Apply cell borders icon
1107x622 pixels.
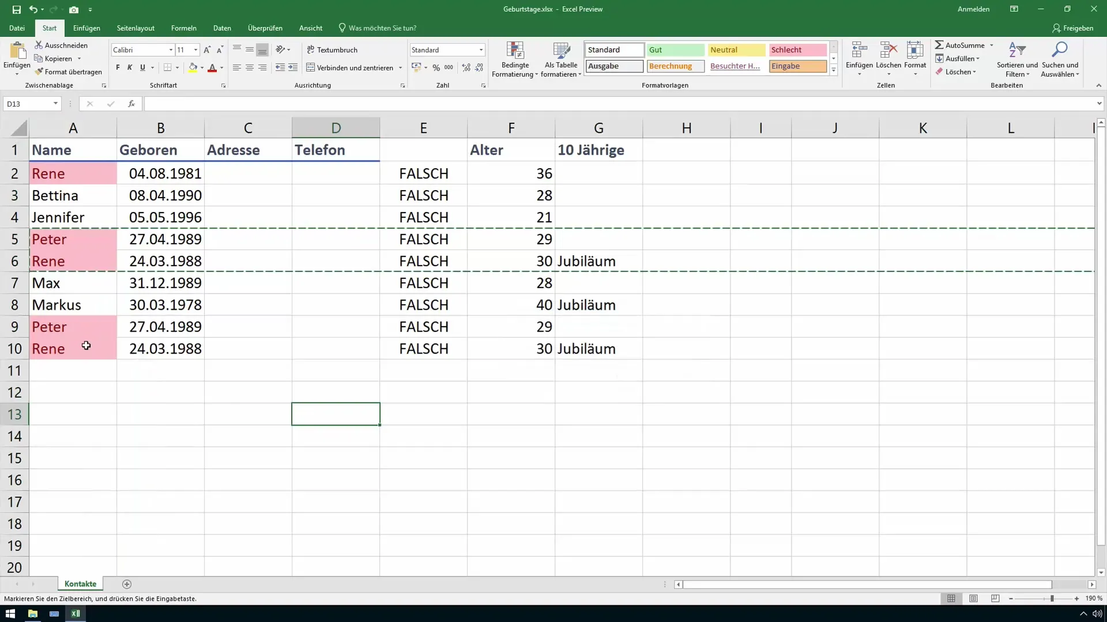pos(167,67)
